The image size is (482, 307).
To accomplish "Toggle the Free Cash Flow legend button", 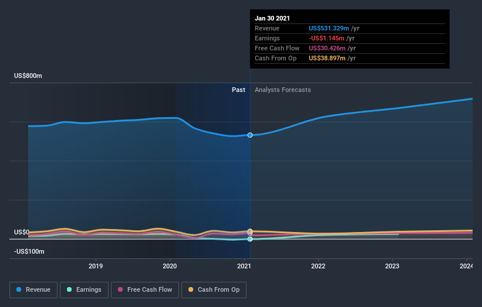I will [x=145, y=290].
